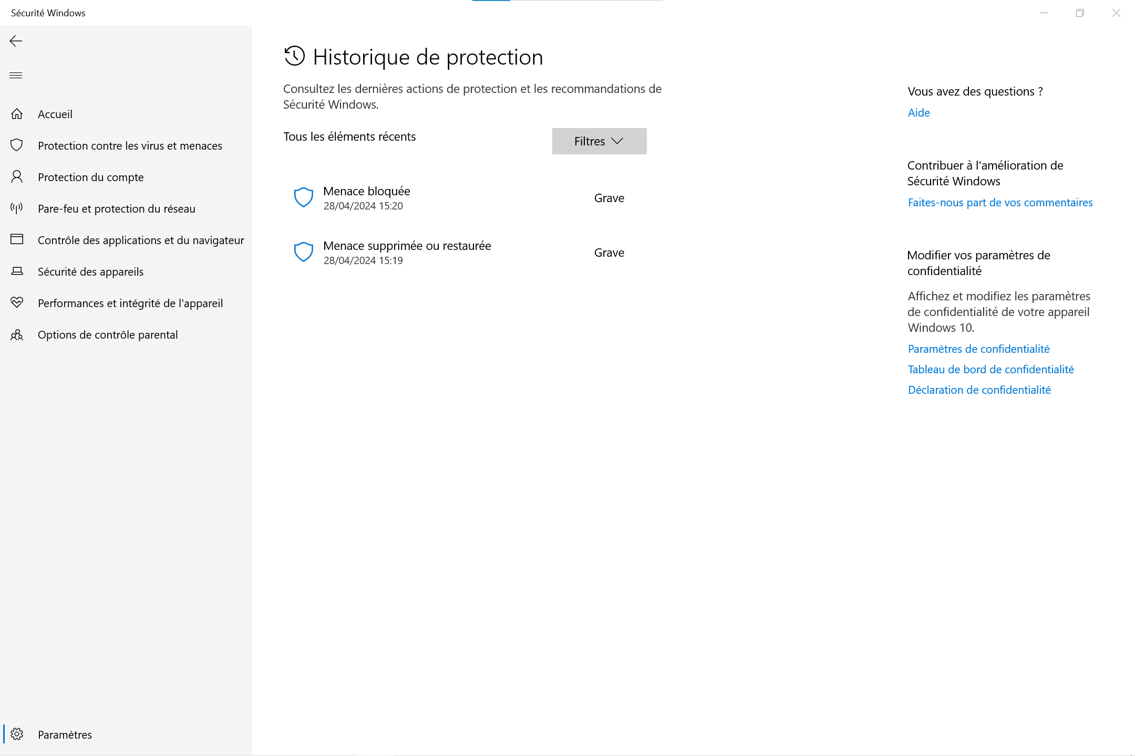Click the parental controls family icon
This screenshot has height=756, width=1135.
(x=17, y=334)
